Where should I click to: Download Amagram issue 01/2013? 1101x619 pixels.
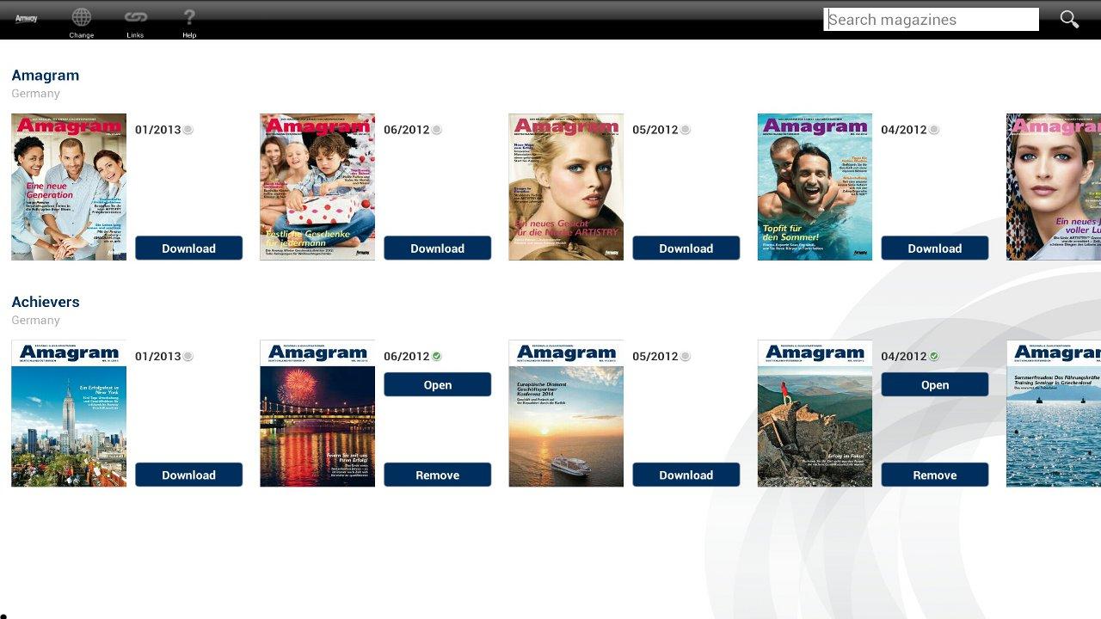click(188, 248)
